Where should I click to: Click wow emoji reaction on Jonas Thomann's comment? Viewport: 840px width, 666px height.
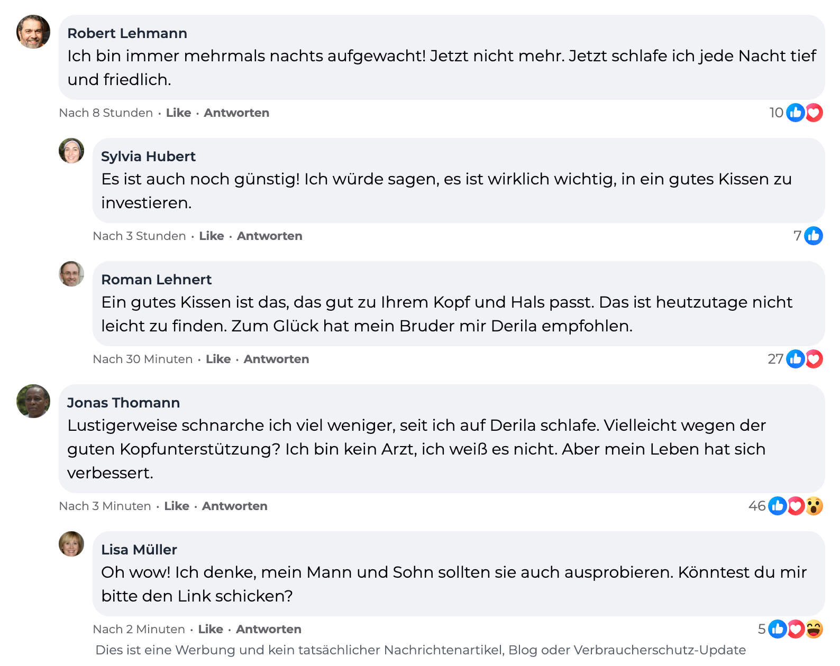(x=815, y=506)
